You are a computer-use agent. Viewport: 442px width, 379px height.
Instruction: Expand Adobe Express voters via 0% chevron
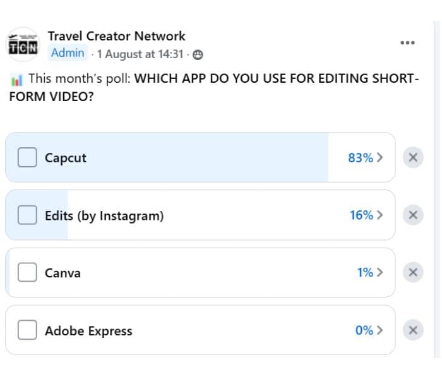(379, 330)
